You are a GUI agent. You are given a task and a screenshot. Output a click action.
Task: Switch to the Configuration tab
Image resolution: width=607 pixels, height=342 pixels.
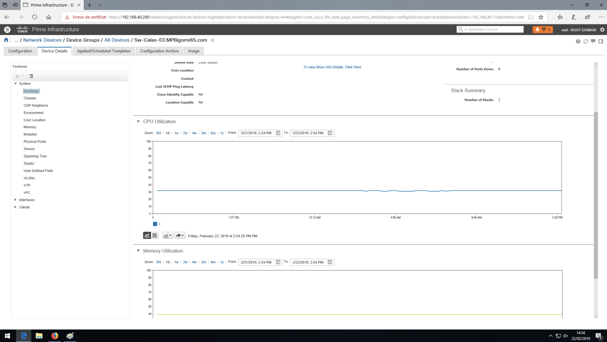(20, 51)
